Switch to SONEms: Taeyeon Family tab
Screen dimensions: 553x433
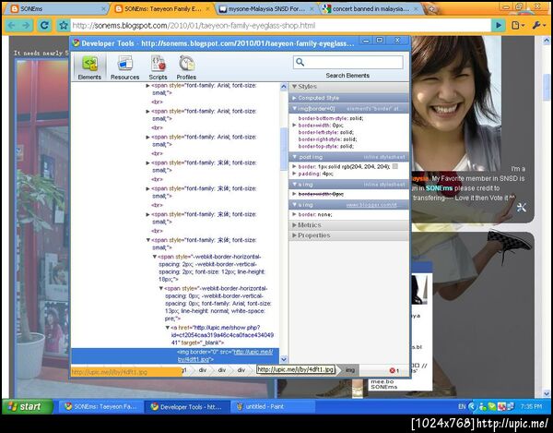[x=162, y=9]
